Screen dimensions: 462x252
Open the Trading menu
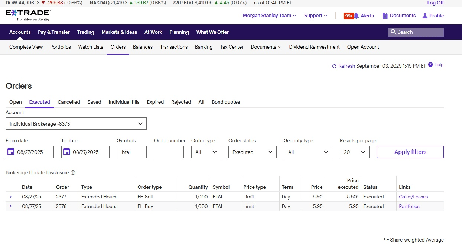85,32
